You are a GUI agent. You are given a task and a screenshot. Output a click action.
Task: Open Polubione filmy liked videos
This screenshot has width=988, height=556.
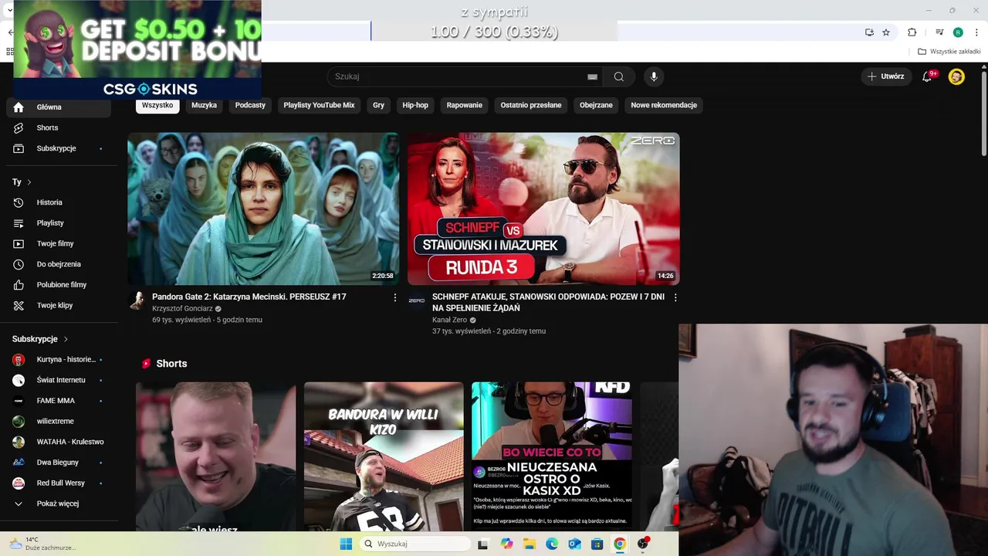tap(59, 285)
